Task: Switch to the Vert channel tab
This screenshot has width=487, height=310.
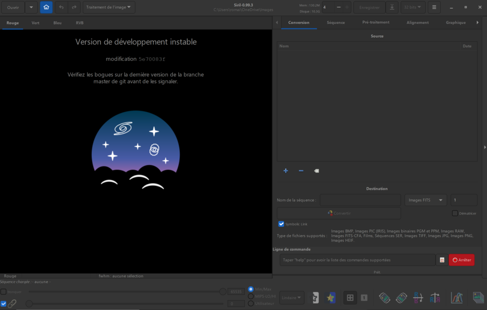Action: (36, 23)
